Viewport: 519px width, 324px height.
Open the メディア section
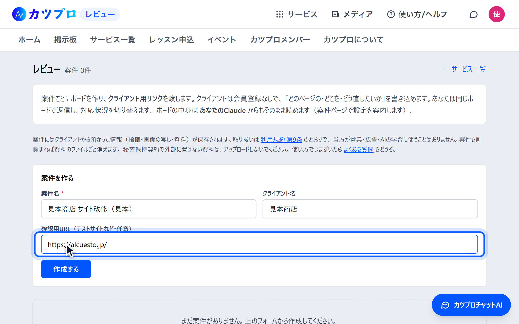(353, 14)
